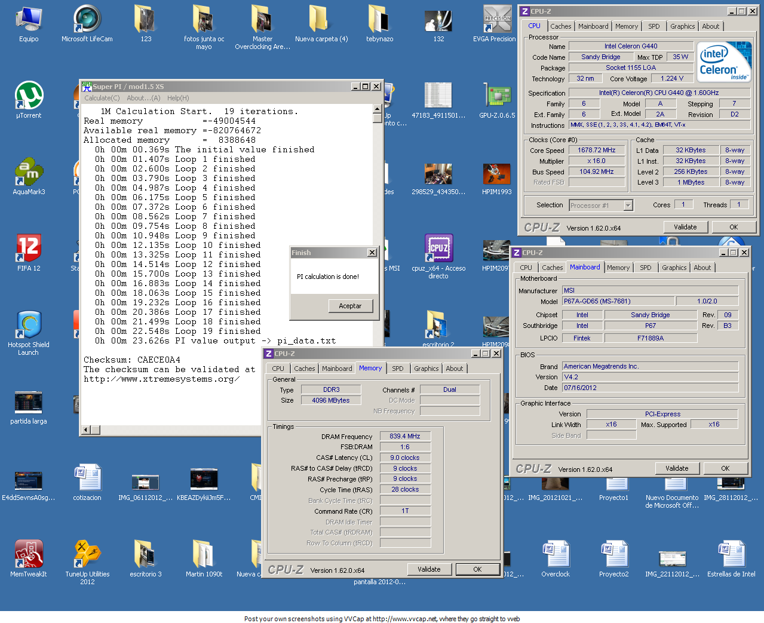Viewport: 764px width, 623px height.
Task: Open Mainboard tab in Memory CPU-Z window
Action: (337, 369)
